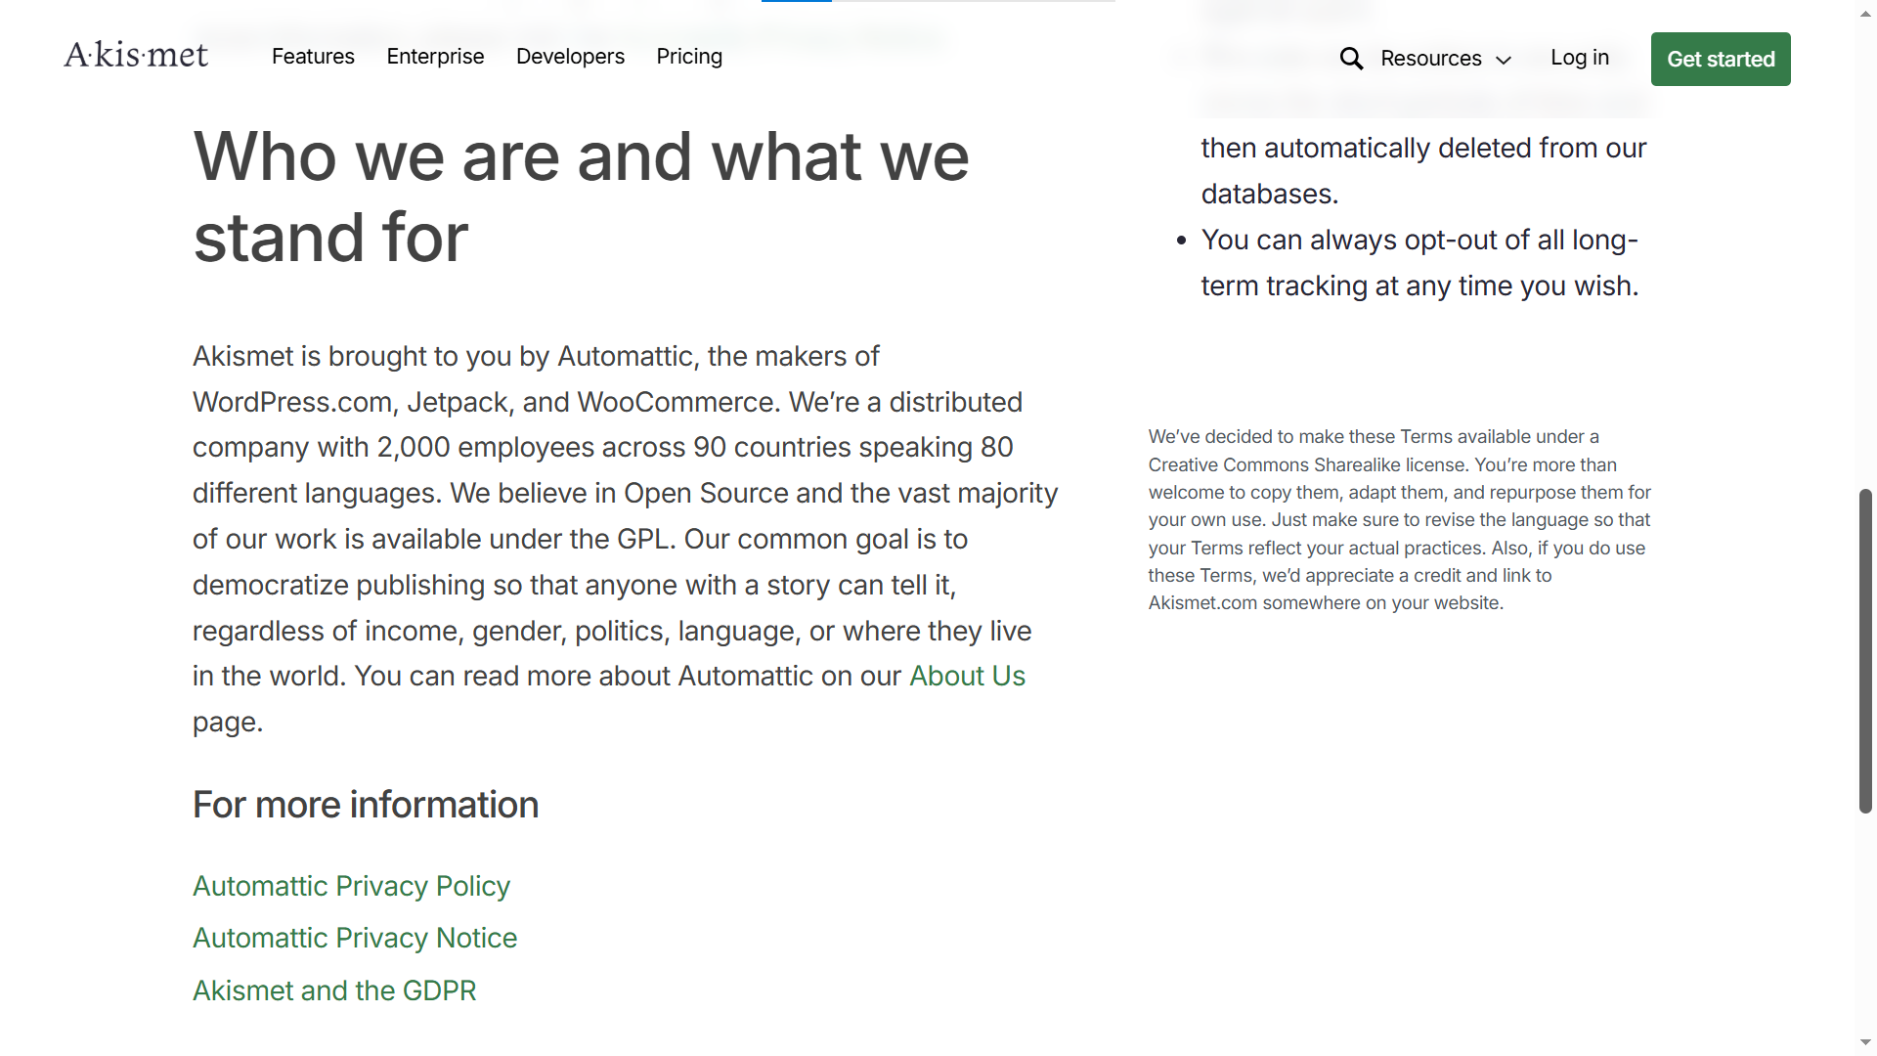
Task: Open the Automattic Privacy Notice link
Action: coord(355,939)
